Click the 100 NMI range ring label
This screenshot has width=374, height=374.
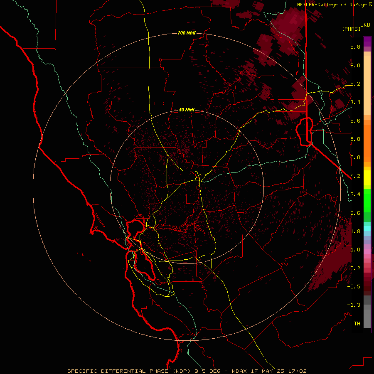tap(187, 33)
